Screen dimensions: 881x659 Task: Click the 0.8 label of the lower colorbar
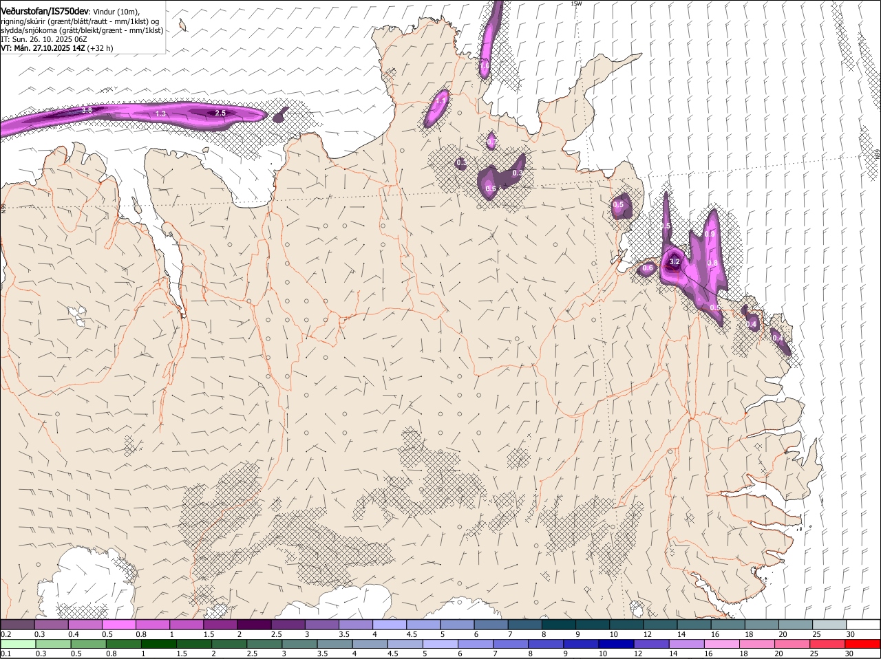(x=112, y=654)
